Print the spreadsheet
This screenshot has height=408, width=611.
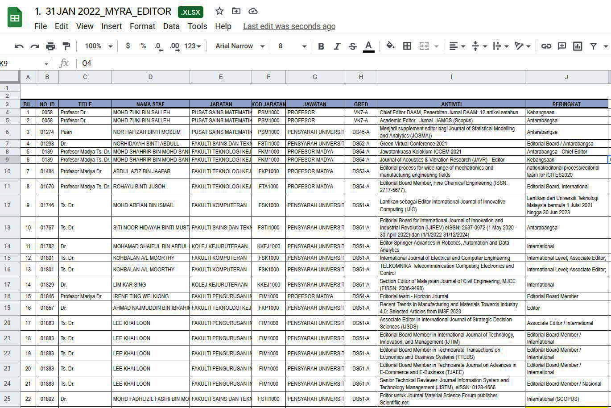[50, 46]
